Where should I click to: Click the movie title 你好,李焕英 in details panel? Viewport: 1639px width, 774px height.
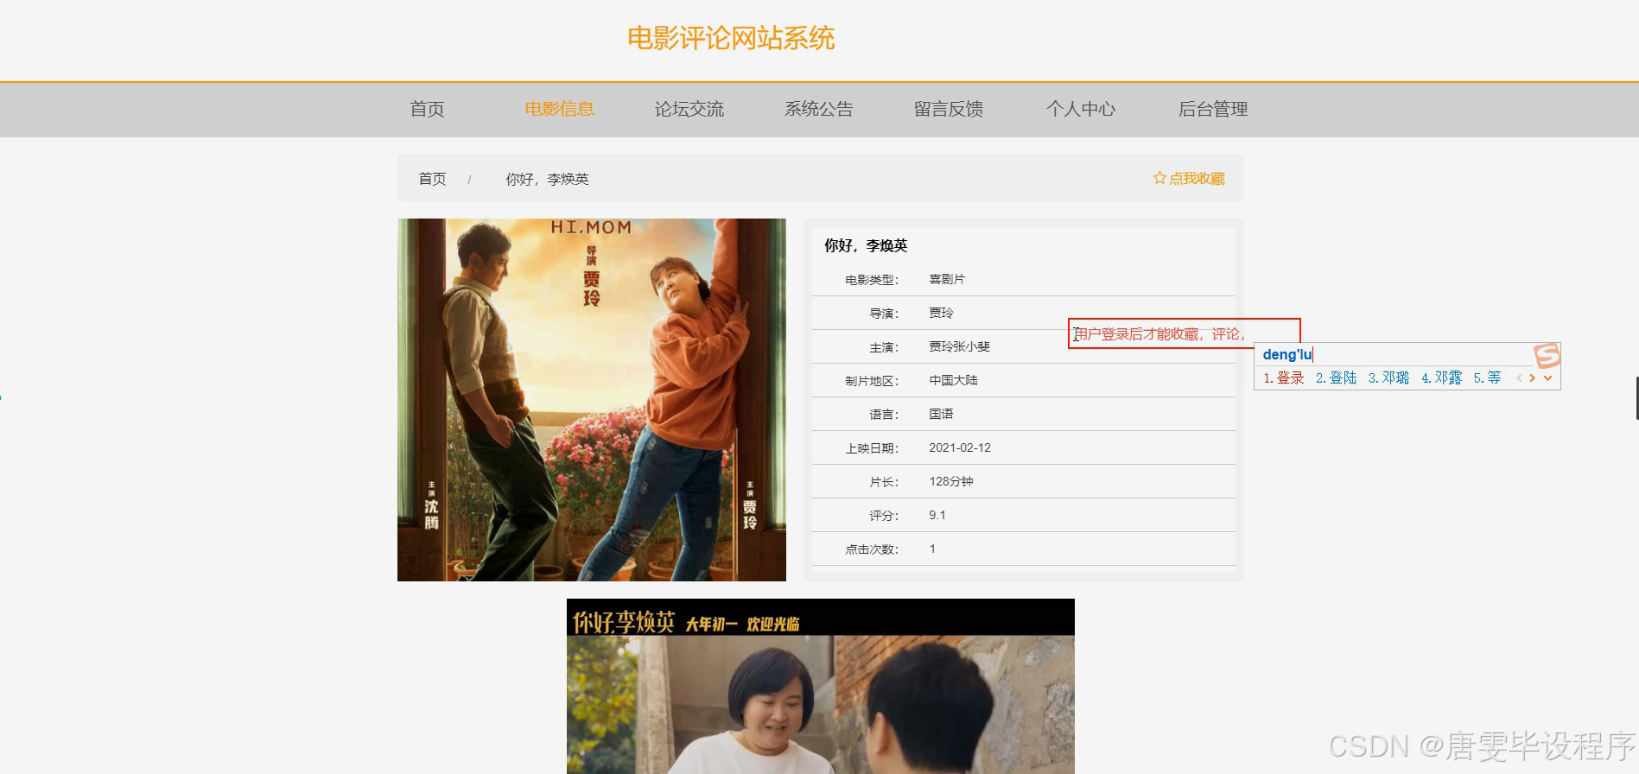[866, 245]
